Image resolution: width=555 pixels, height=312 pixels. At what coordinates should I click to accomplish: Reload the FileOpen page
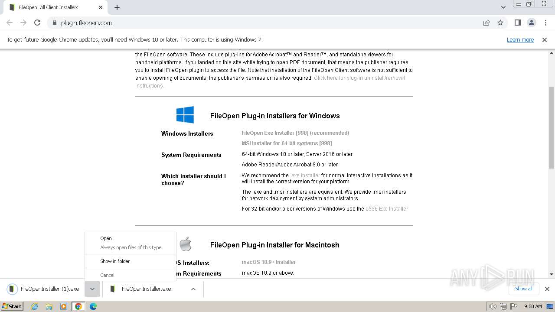(37, 23)
